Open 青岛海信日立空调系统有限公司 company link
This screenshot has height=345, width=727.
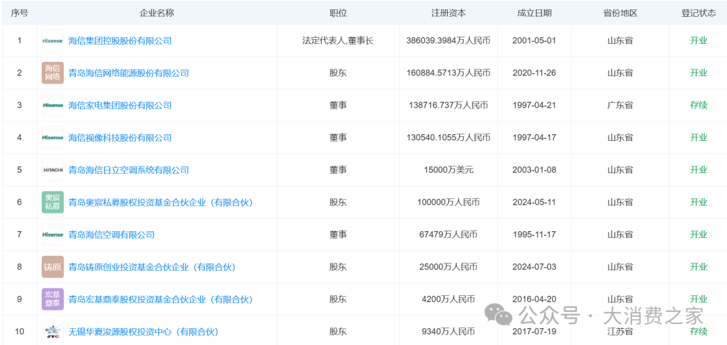(x=129, y=170)
